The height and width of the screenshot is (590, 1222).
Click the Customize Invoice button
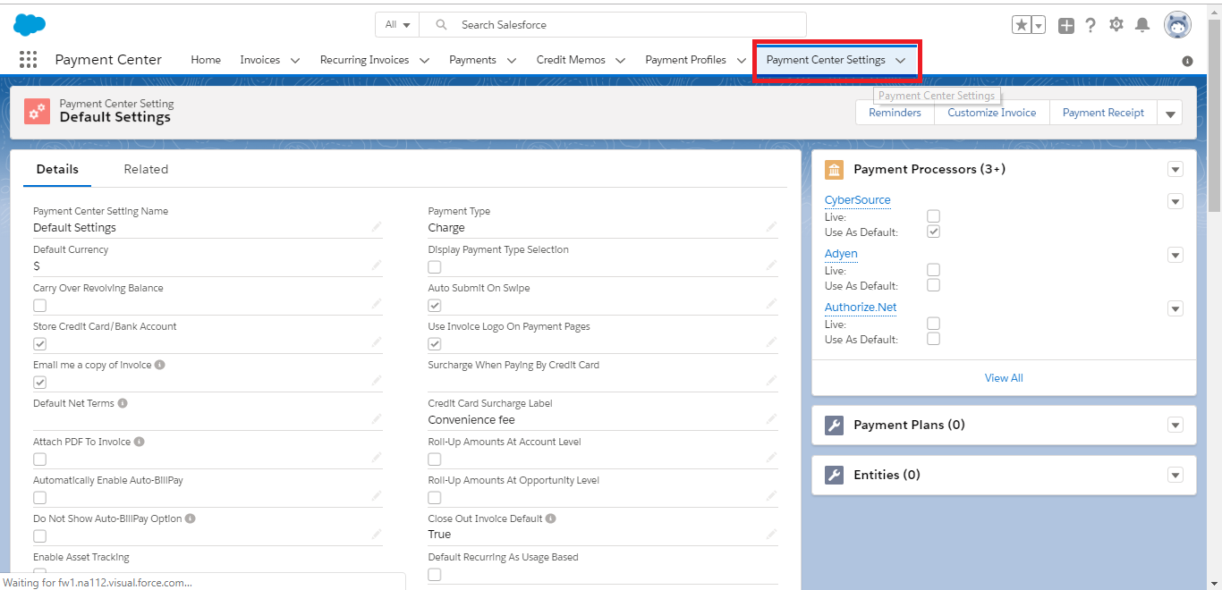[991, 113]
